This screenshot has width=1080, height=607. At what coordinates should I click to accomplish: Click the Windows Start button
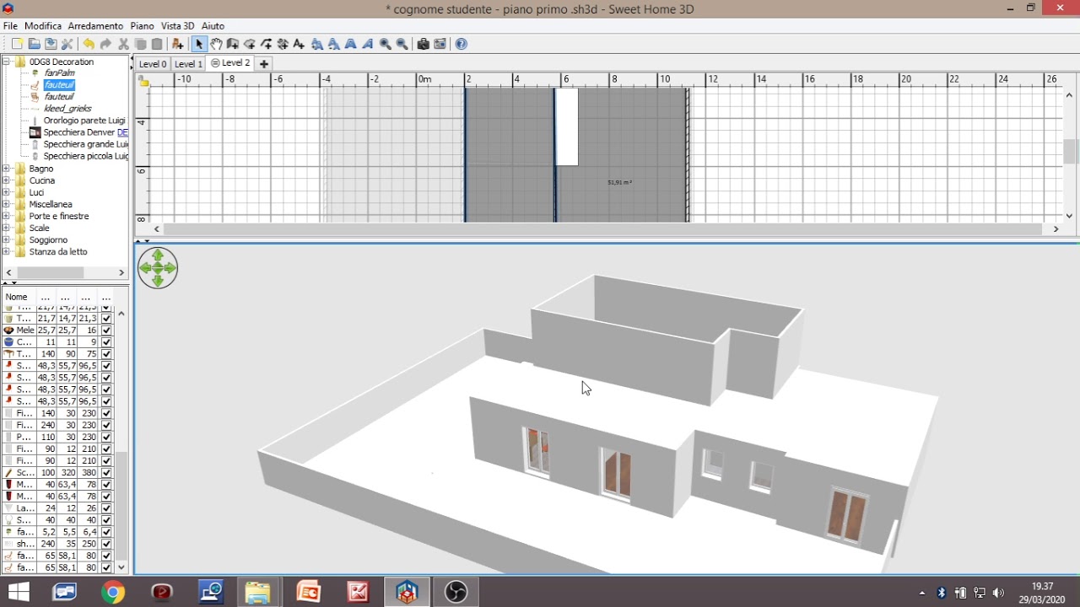click(19, 593)
